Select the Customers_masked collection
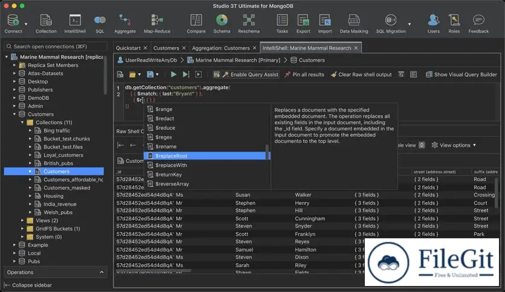This screenshot has height=292, width=505. [67, 188]
